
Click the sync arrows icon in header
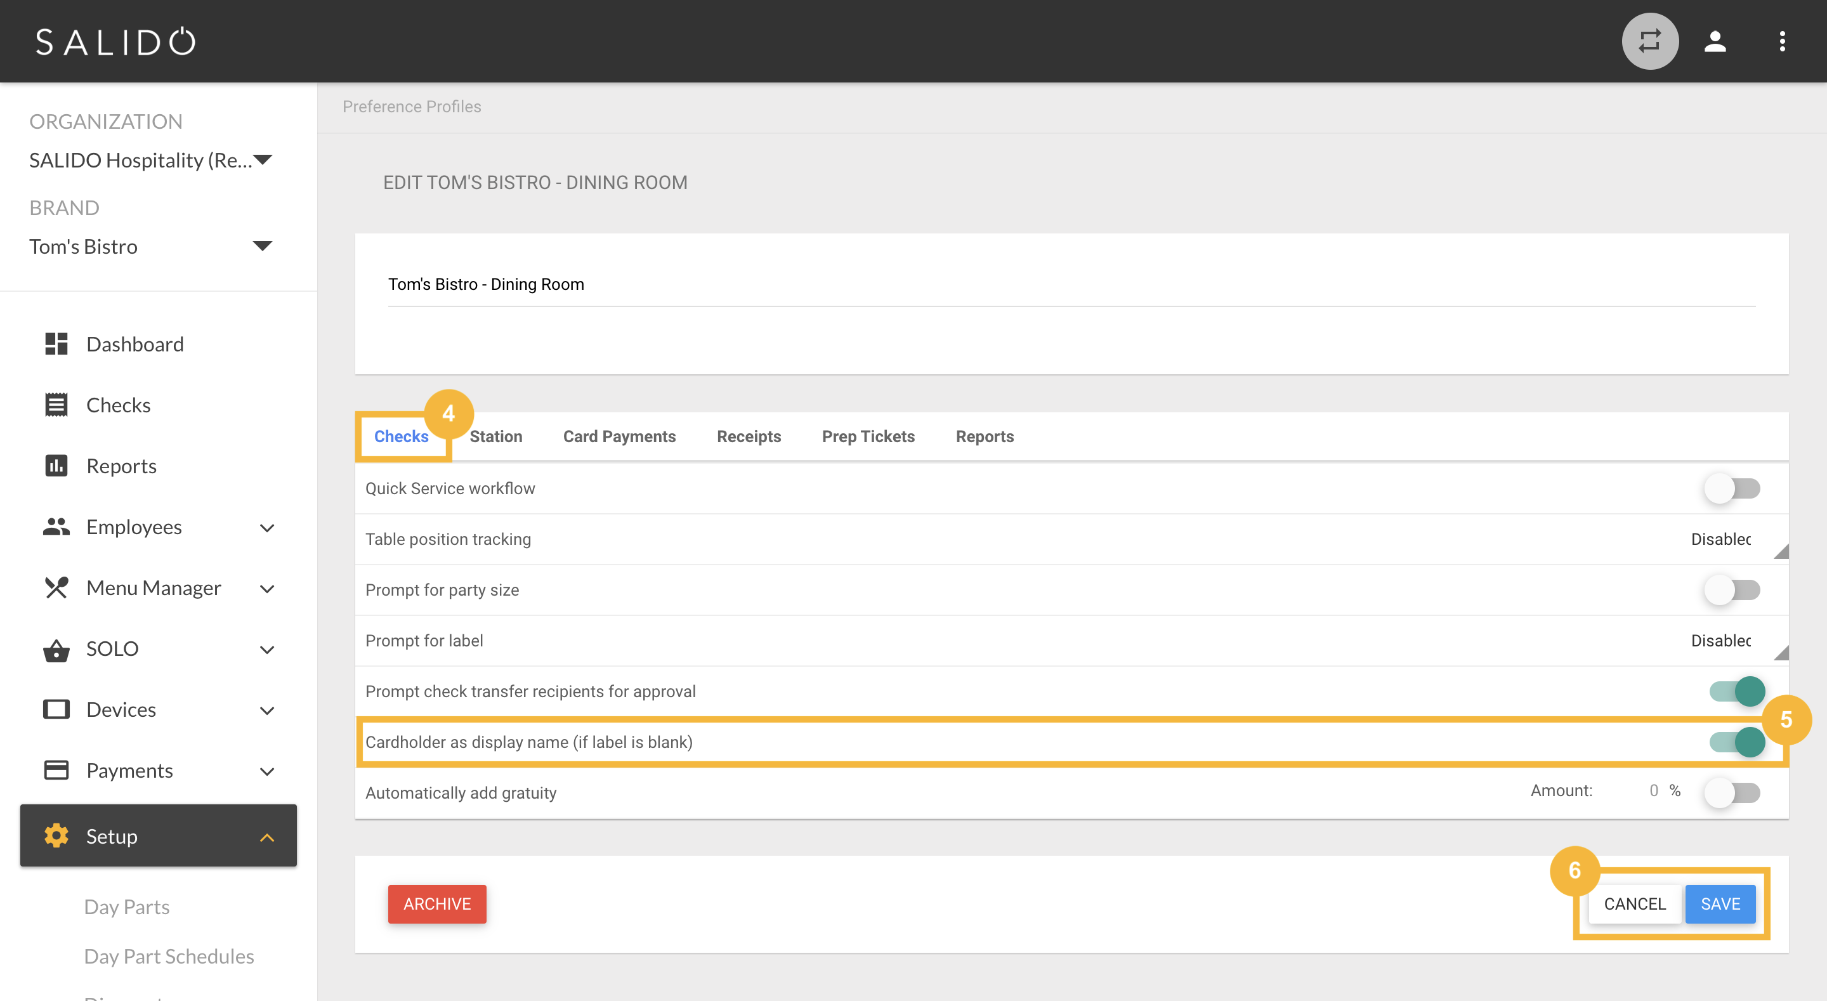tap(1649, 41)
